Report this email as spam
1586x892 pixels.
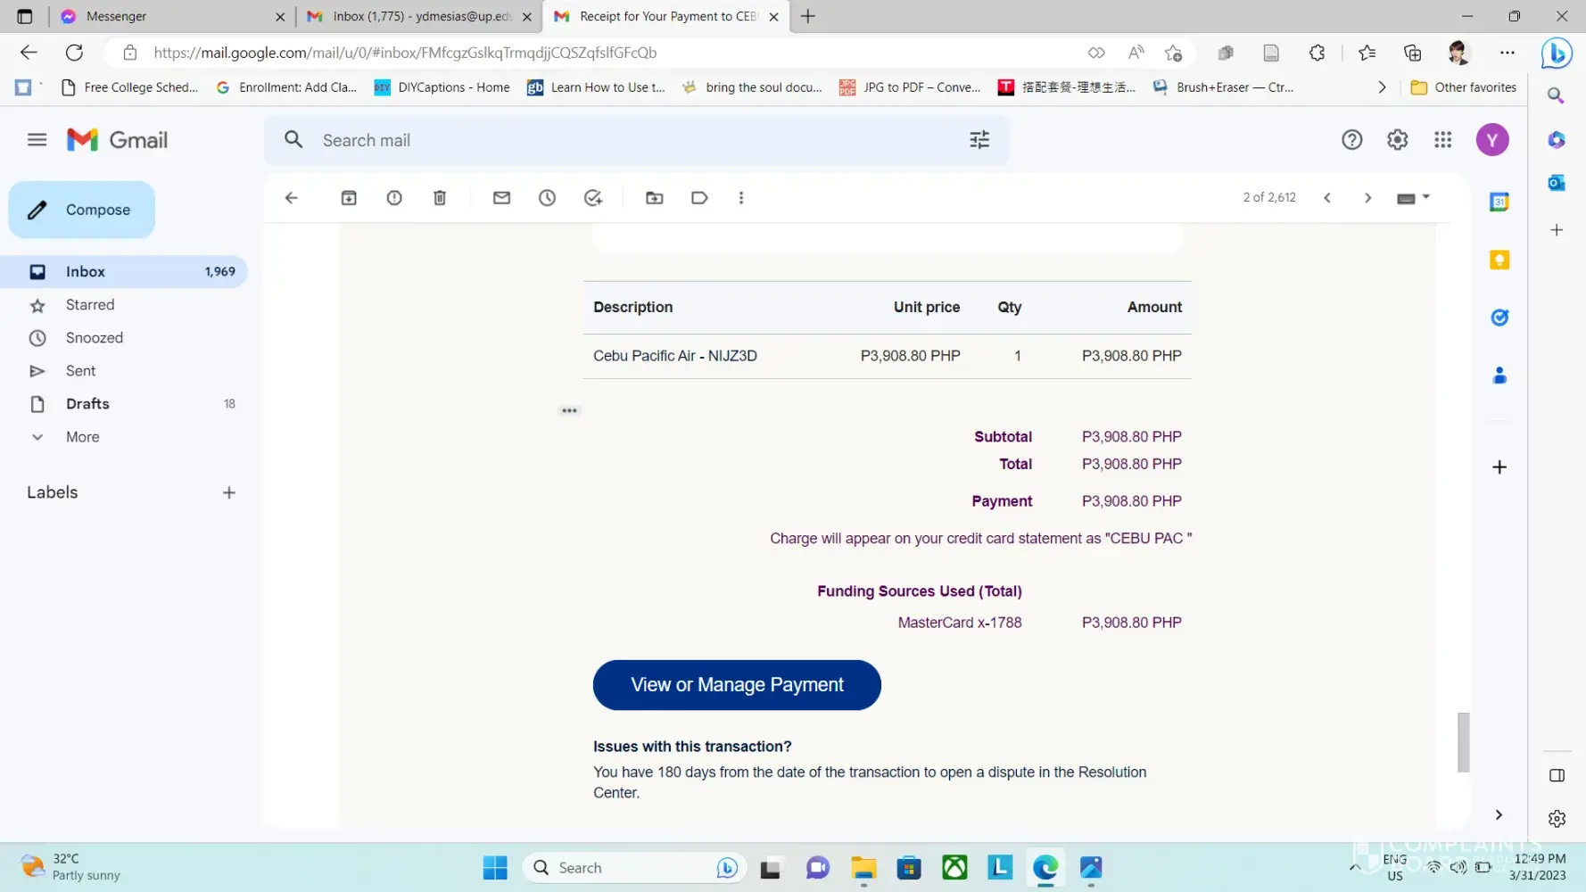[394, 198]
